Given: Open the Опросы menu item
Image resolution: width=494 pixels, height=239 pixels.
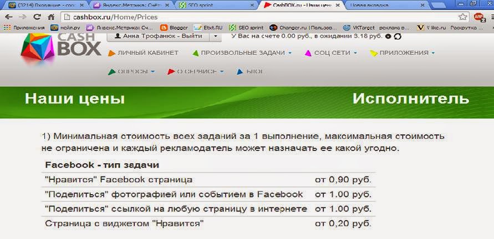Looking at the screenshot, I should tap(133, 72).
